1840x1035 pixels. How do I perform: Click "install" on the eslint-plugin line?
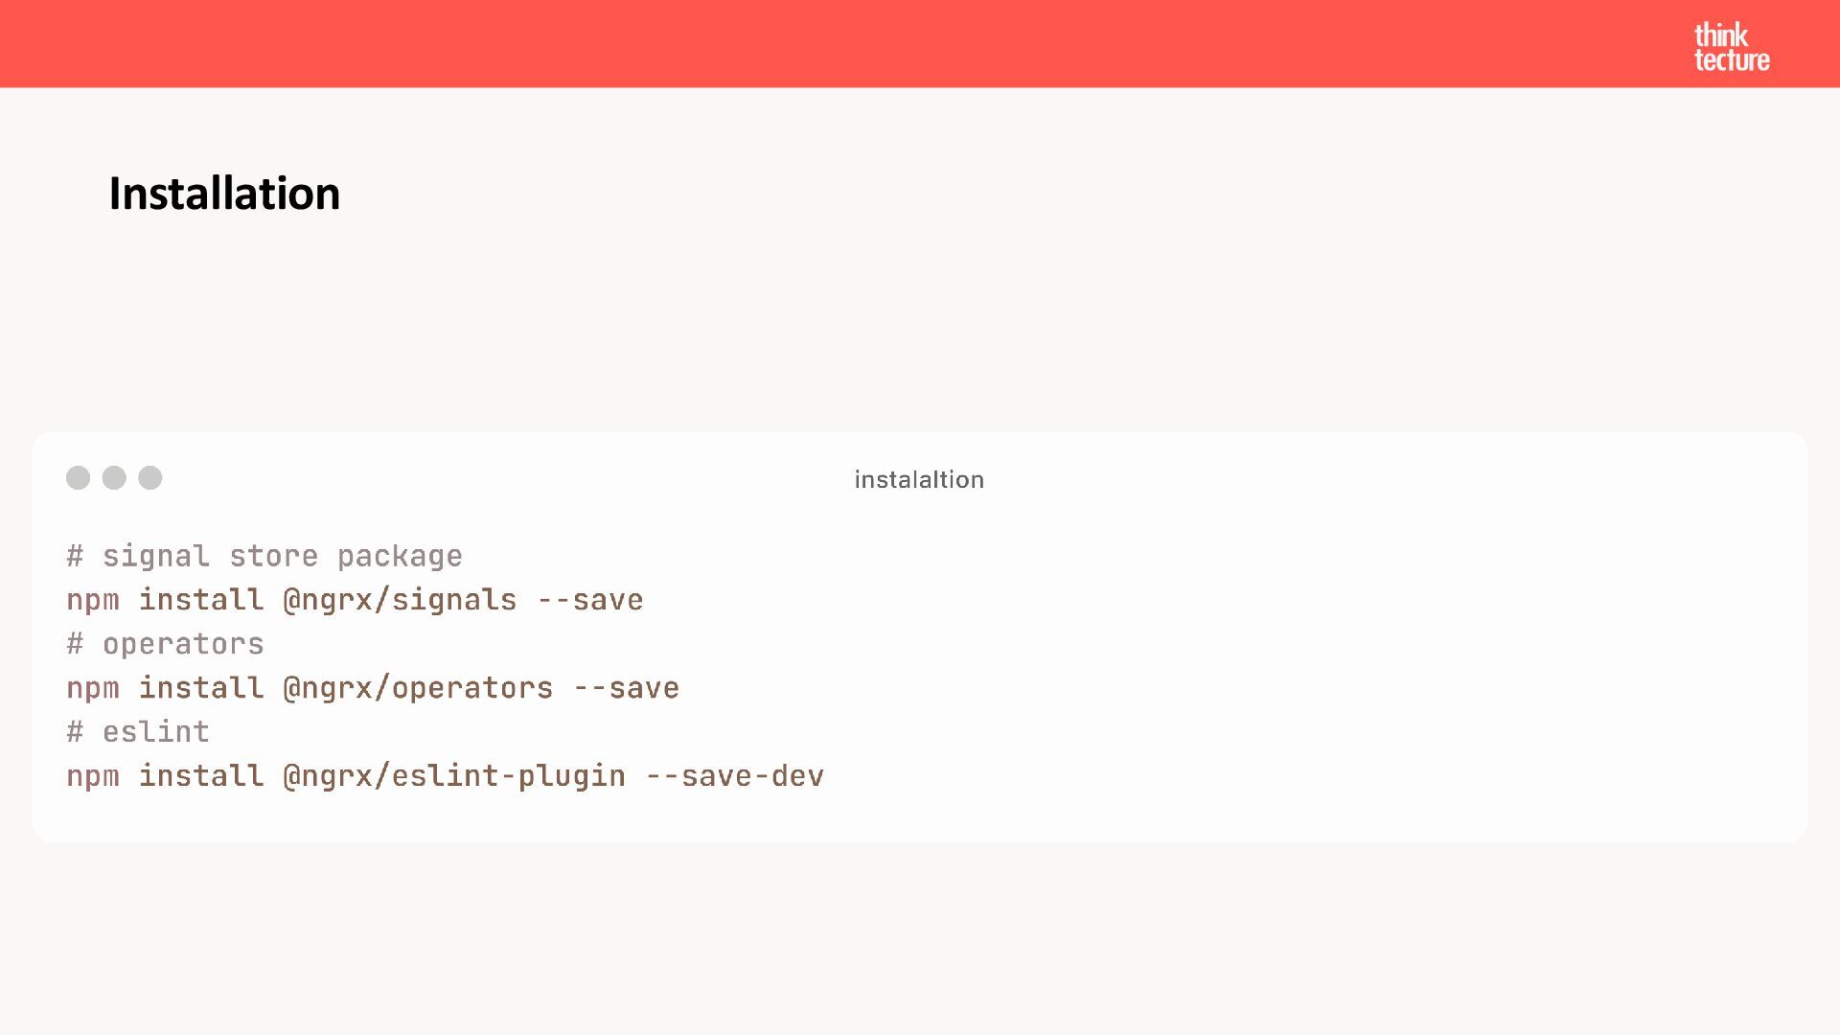tap(201, 776)
